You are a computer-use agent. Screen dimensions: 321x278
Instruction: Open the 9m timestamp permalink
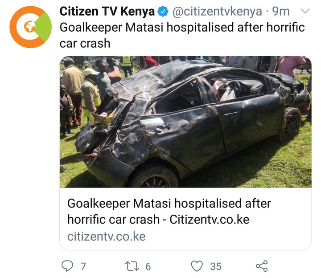(281, 12)
